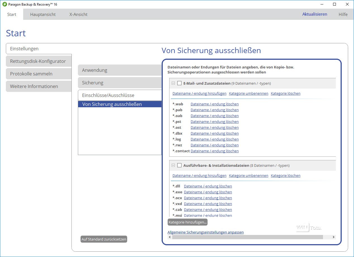Open Allgemeine Sicherungseinstellungen anpassen link
This screenshot has width=354, height=257.
tap(205, 232)
